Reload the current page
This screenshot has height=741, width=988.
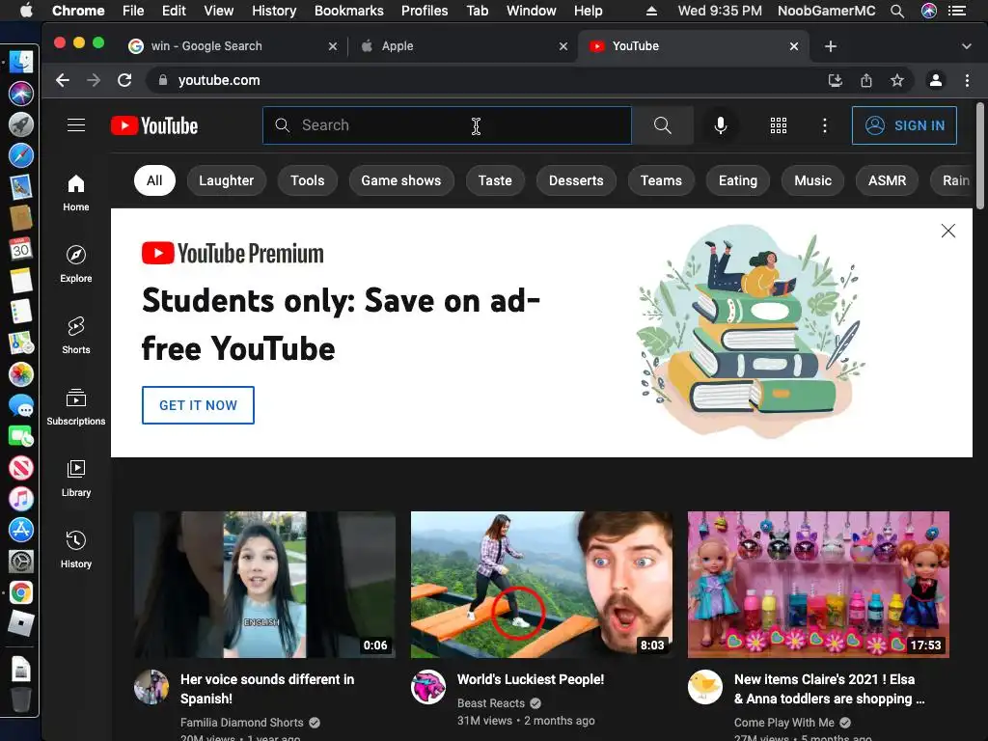coord(124,80)
